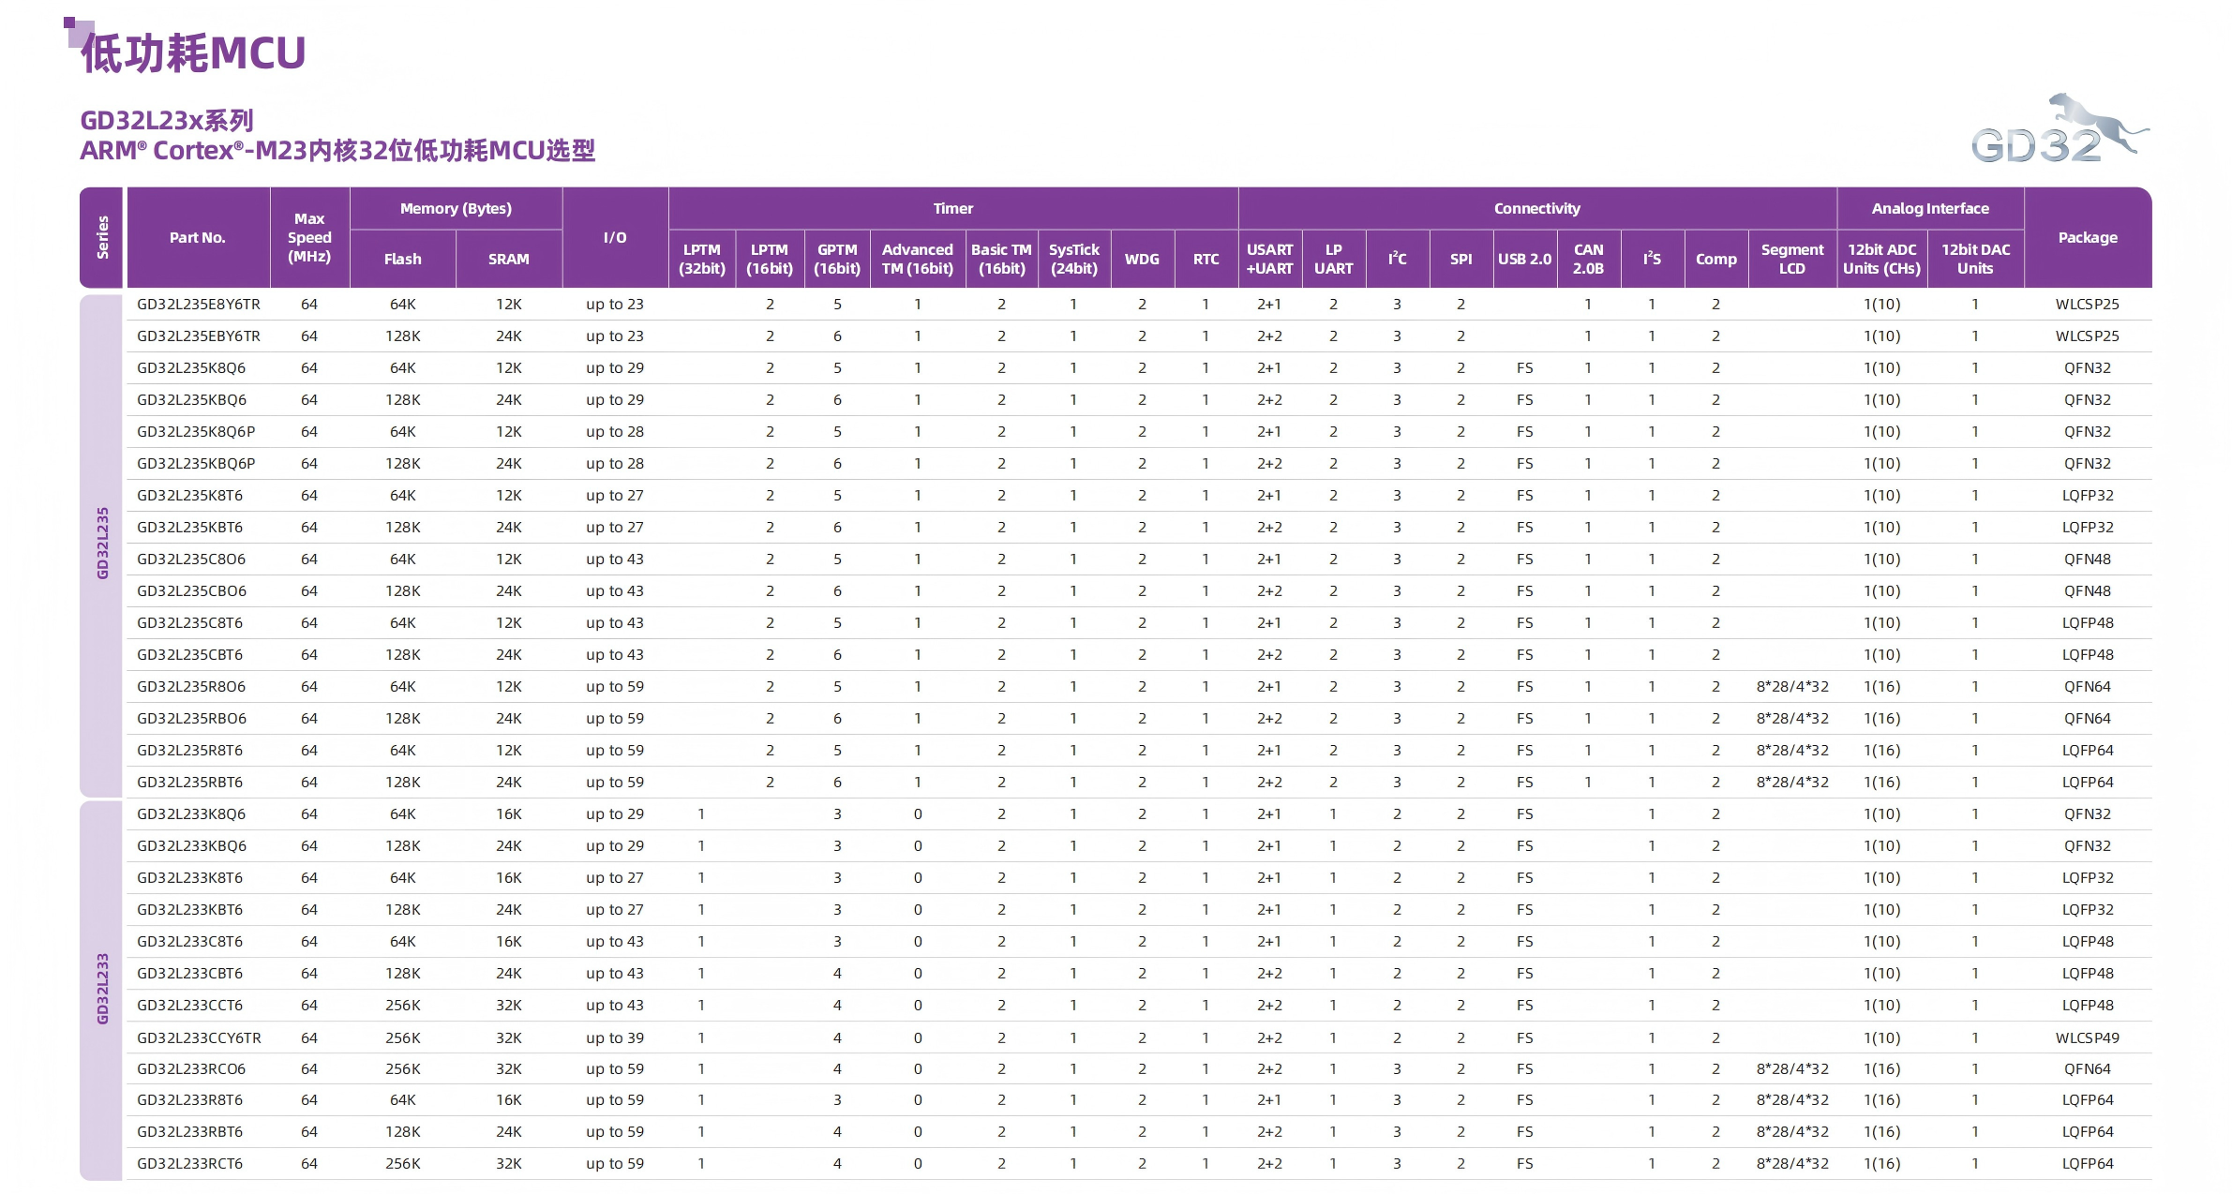Click part number GD32L233CCY6TR
Image resolution: width=2232 pixels, height=1194 pixels.
[x=199, y=1037]
